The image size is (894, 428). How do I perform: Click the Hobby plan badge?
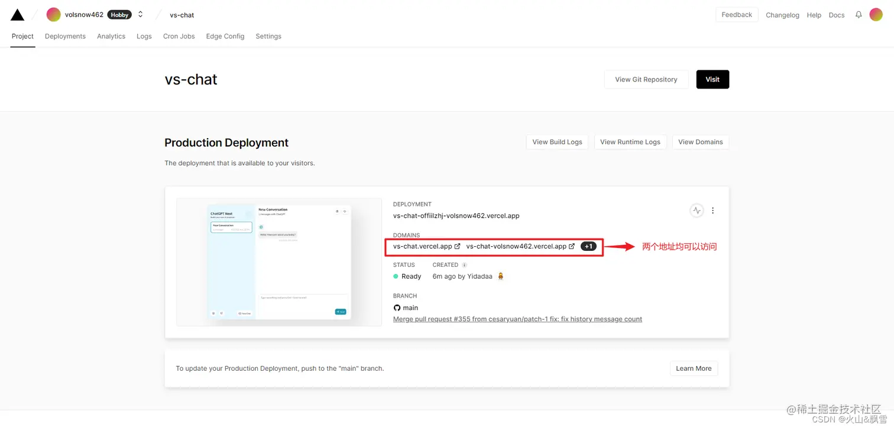tap(119, 15)
